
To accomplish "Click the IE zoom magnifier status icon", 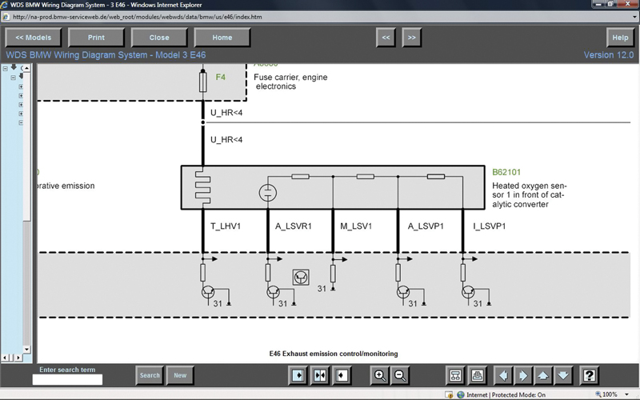I will tap(598, 394).
